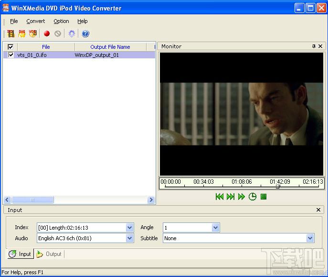Click the video preview in Monitor
The height and width of the screenshot is (277, 328).
(x=242, y=114)
